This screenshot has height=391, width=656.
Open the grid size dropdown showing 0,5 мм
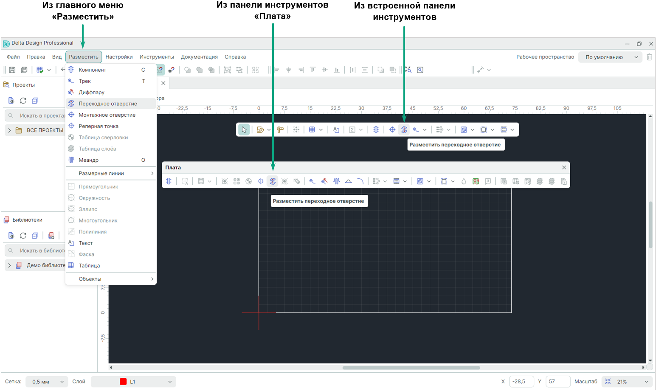tap(47, 382)
